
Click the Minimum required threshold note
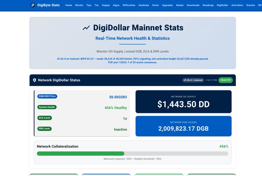133,159
